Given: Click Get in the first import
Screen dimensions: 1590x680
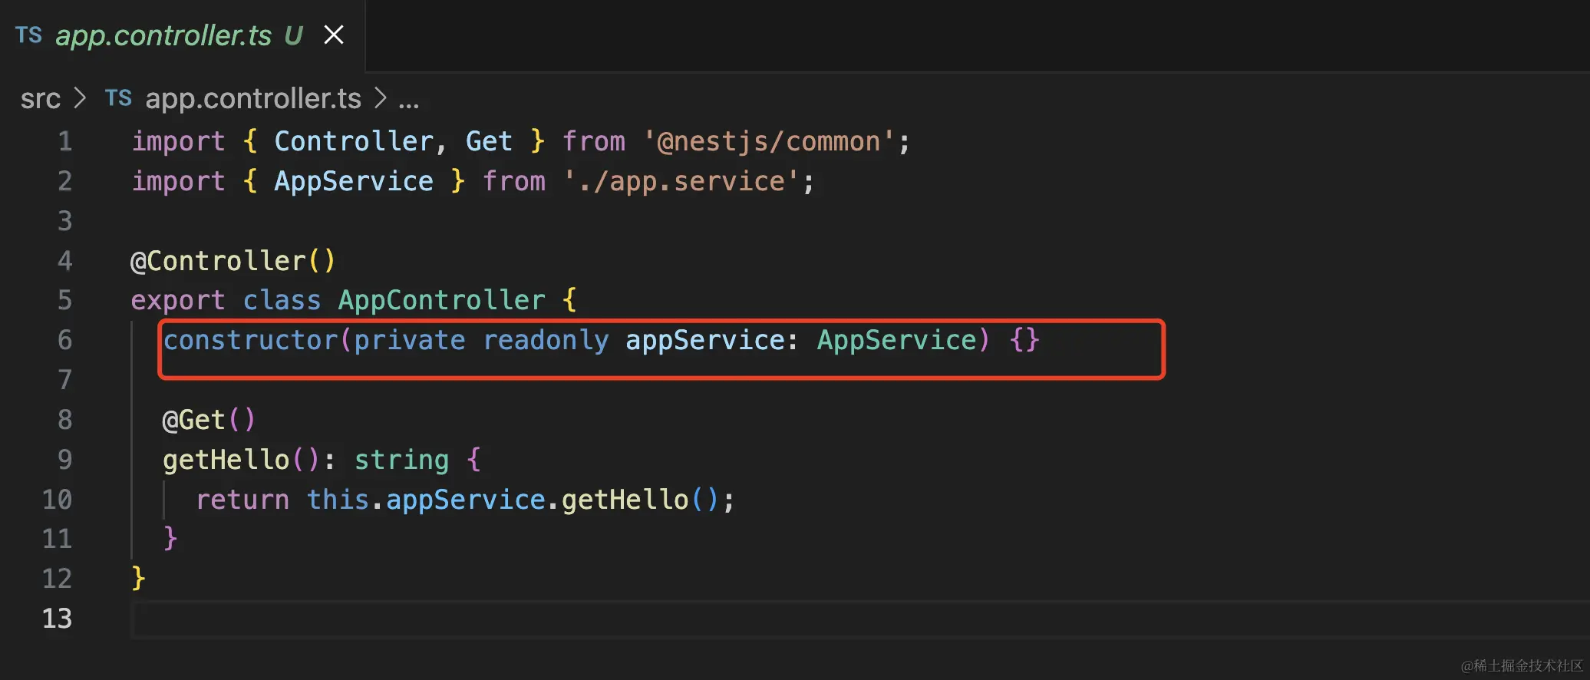Looking at the screenshot, I should (489, 142).
